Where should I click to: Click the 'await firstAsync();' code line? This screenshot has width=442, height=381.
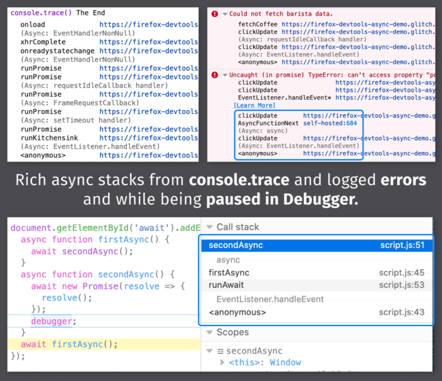point(69,344)
